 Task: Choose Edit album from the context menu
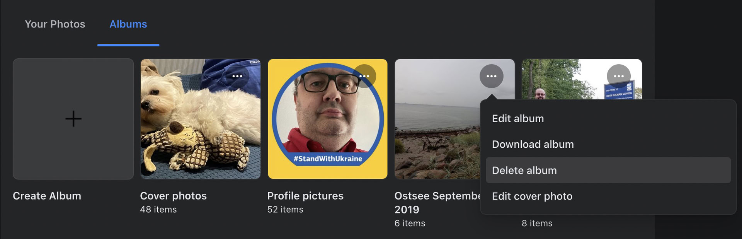(518, 118)
